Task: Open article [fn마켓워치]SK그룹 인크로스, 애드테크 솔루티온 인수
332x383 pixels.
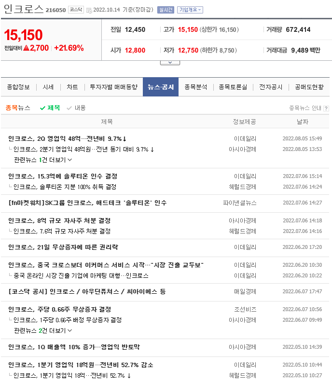Action: pos(87,203)
